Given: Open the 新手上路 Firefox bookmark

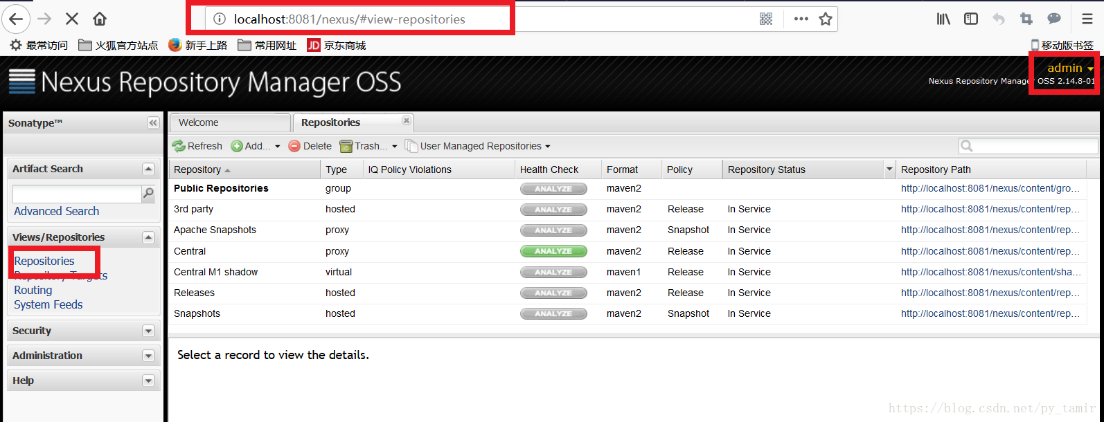Looking at the screenshot, I should (197, 45).
